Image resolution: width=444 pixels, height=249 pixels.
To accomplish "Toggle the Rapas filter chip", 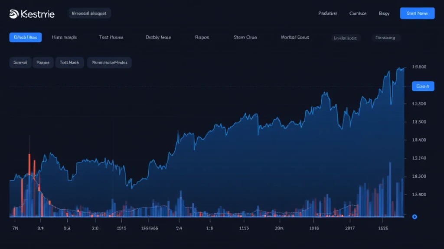I will click(43, 63).
